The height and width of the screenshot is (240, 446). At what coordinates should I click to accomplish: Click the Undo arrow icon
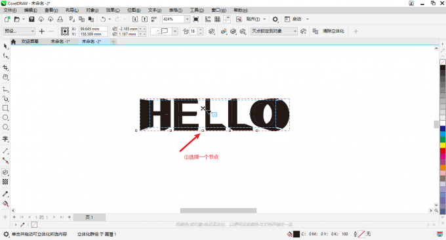(103, 19)
